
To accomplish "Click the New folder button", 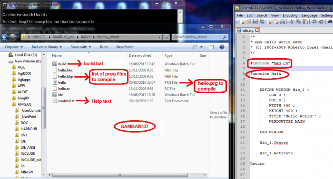I will pyautogui.click(x=125, y=47).
